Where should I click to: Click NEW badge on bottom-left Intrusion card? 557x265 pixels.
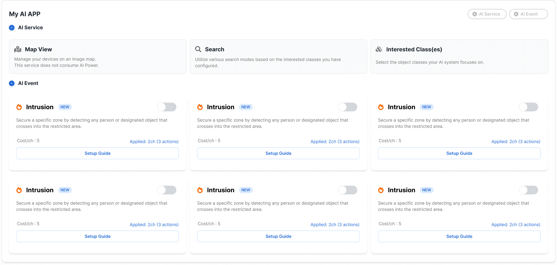click(65, 190)
